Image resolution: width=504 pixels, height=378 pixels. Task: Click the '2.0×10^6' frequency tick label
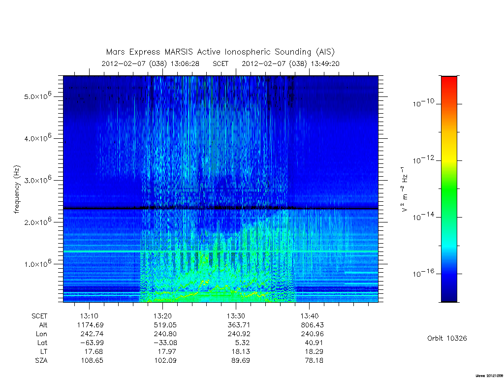click(x=37, y=221)
